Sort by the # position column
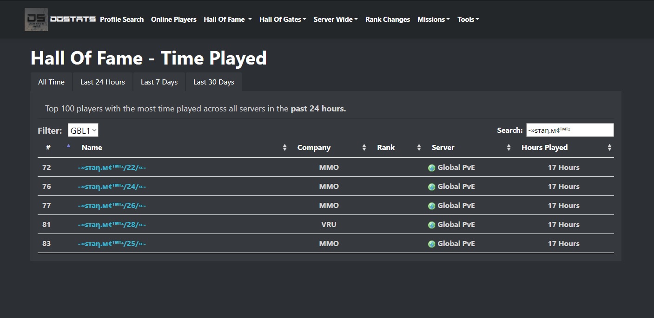This screenshot has width=654, height=318. pos(57,148)
